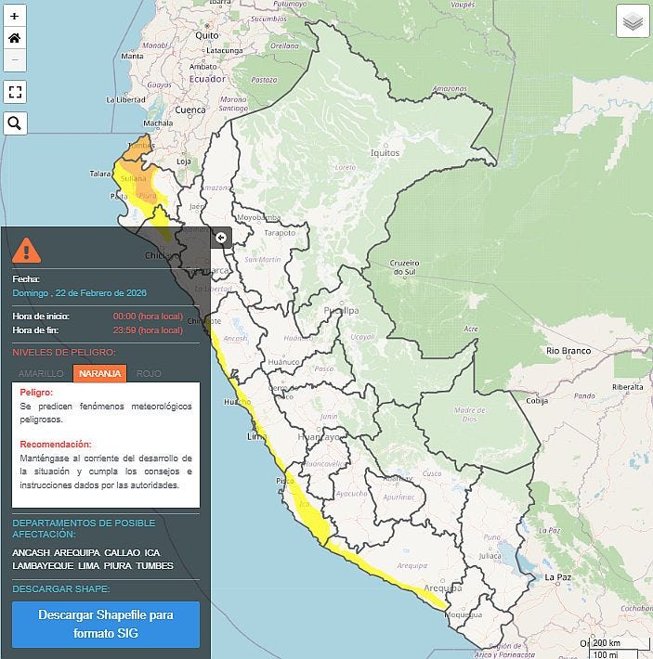Viewport: 653px width, 659px height.
Task: Click Descargar Shapefile para formato SIG
Action: click(106, 625)
